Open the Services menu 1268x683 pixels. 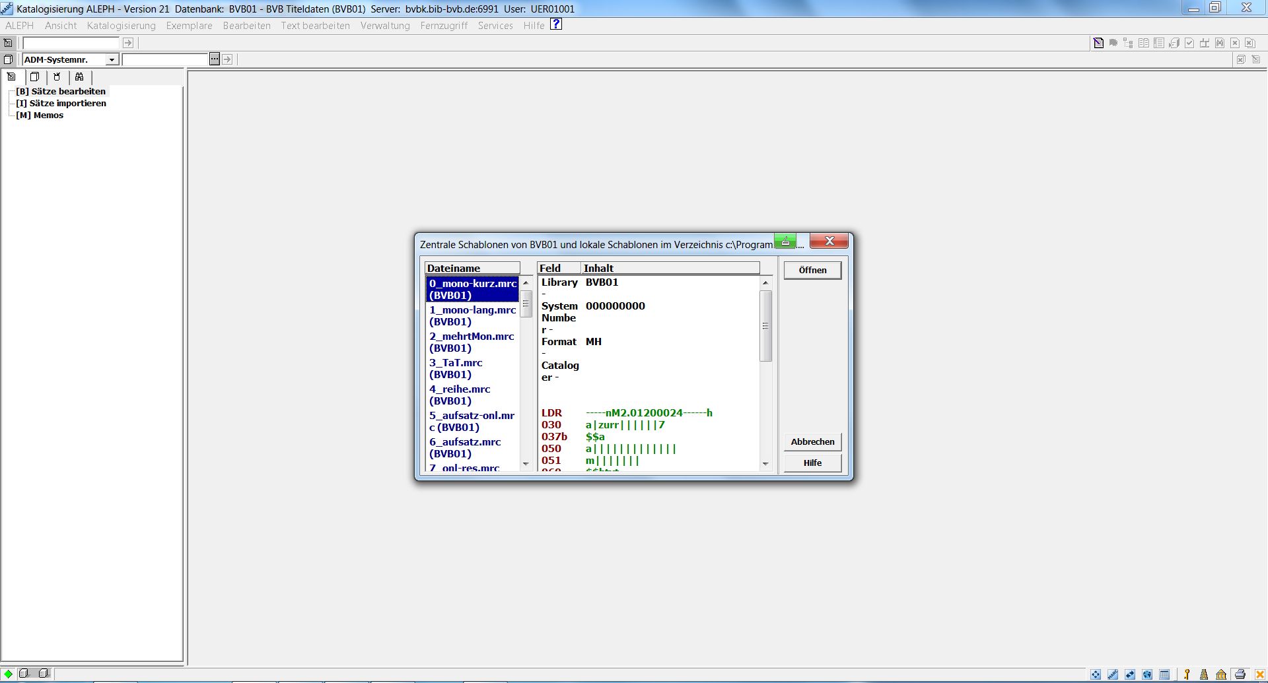point(495,26)
